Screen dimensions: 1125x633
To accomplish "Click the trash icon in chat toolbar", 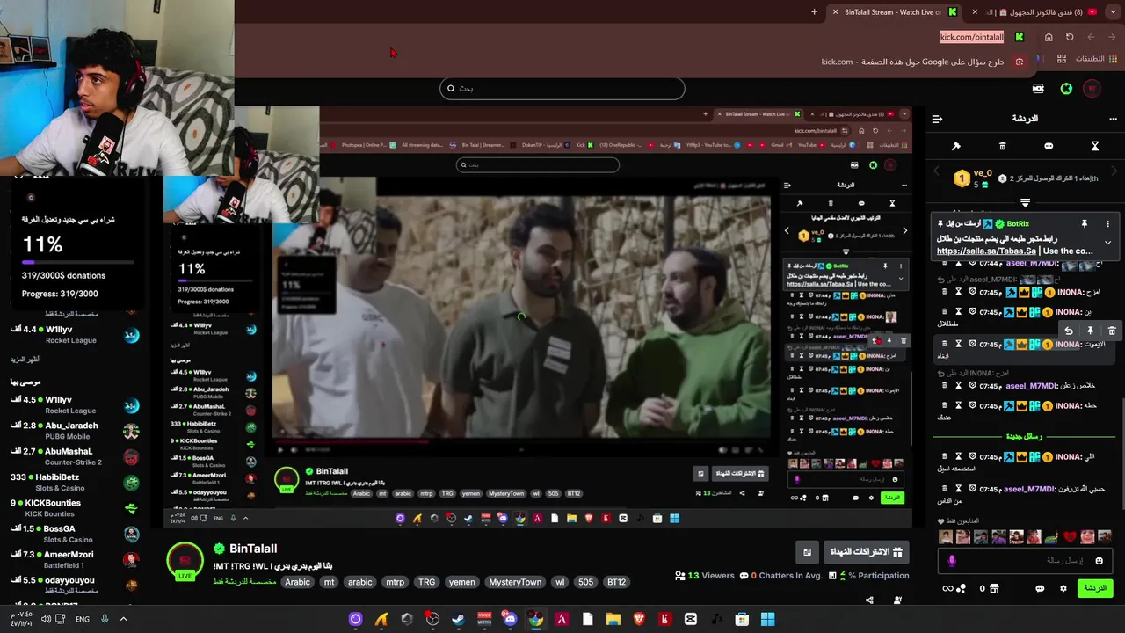I will 1002,146.
